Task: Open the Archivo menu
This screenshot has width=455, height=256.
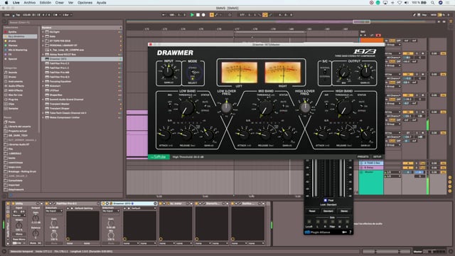Action: tap(30, 3)
